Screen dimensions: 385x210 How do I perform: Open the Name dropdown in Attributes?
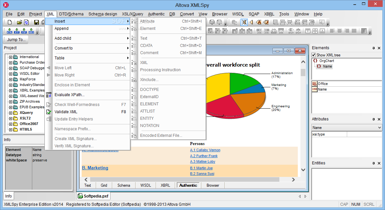[x=379, y=128]
